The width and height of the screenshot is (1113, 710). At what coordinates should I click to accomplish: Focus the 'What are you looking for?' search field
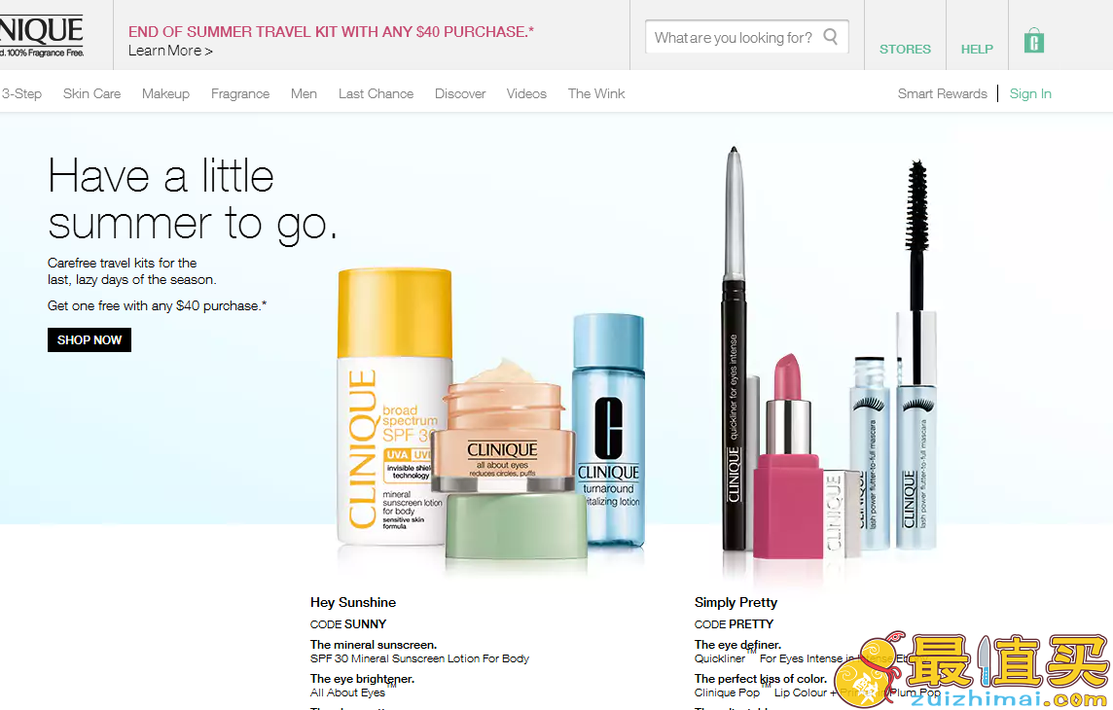coord(747,37)
